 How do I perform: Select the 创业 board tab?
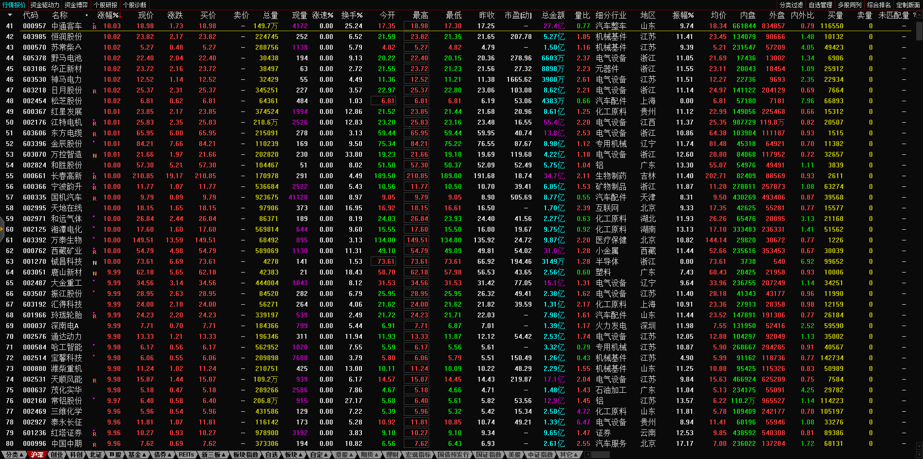pos(57,455)
